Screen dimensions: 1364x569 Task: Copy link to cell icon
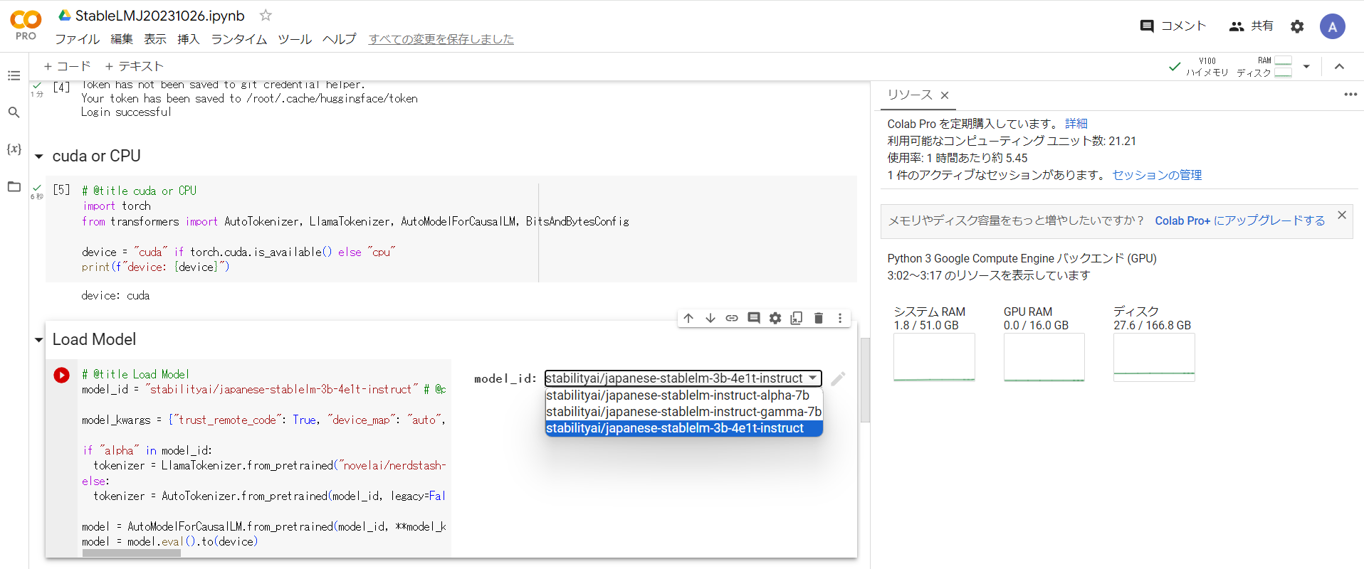point(732,318)
